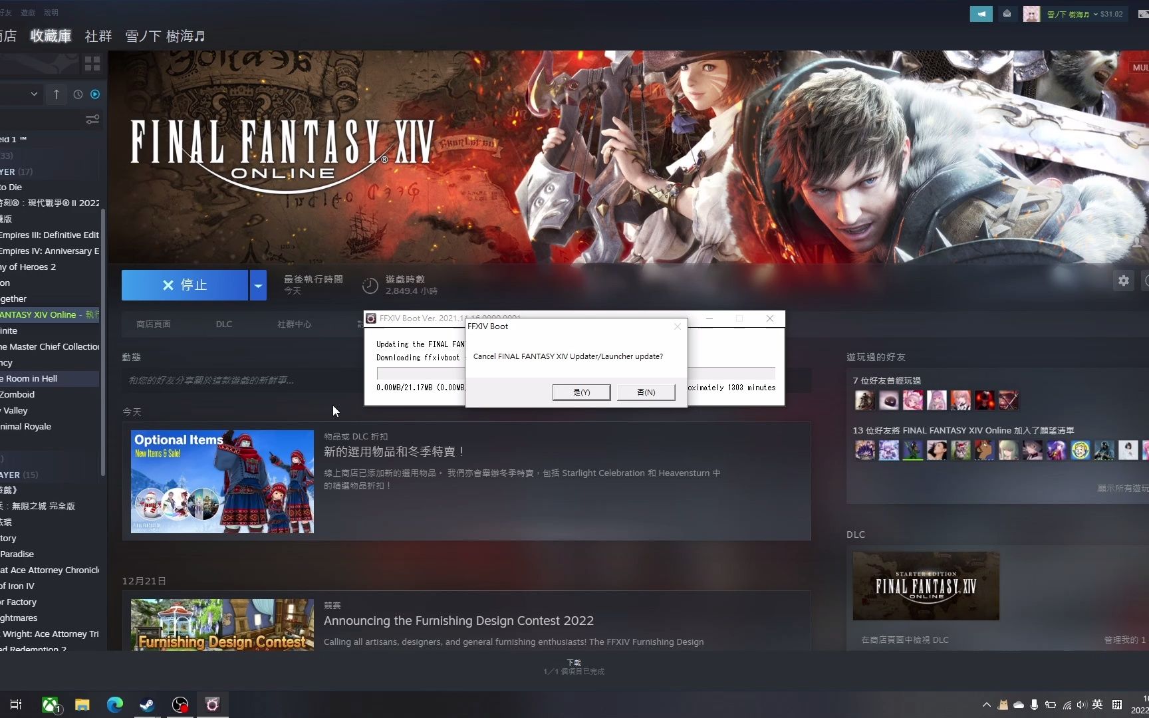Click the FFXIV Boot download progress bar
This screenshot has height=718, width=1149.
(x=576, y=373)
